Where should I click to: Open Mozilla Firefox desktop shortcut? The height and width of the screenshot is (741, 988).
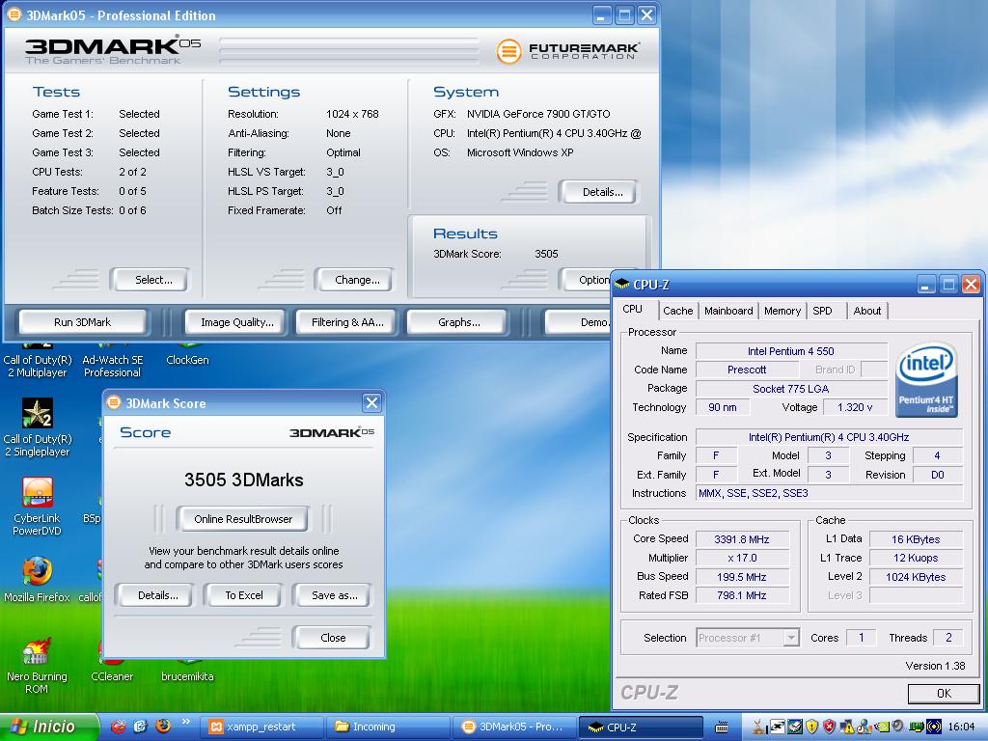[37, 572]
